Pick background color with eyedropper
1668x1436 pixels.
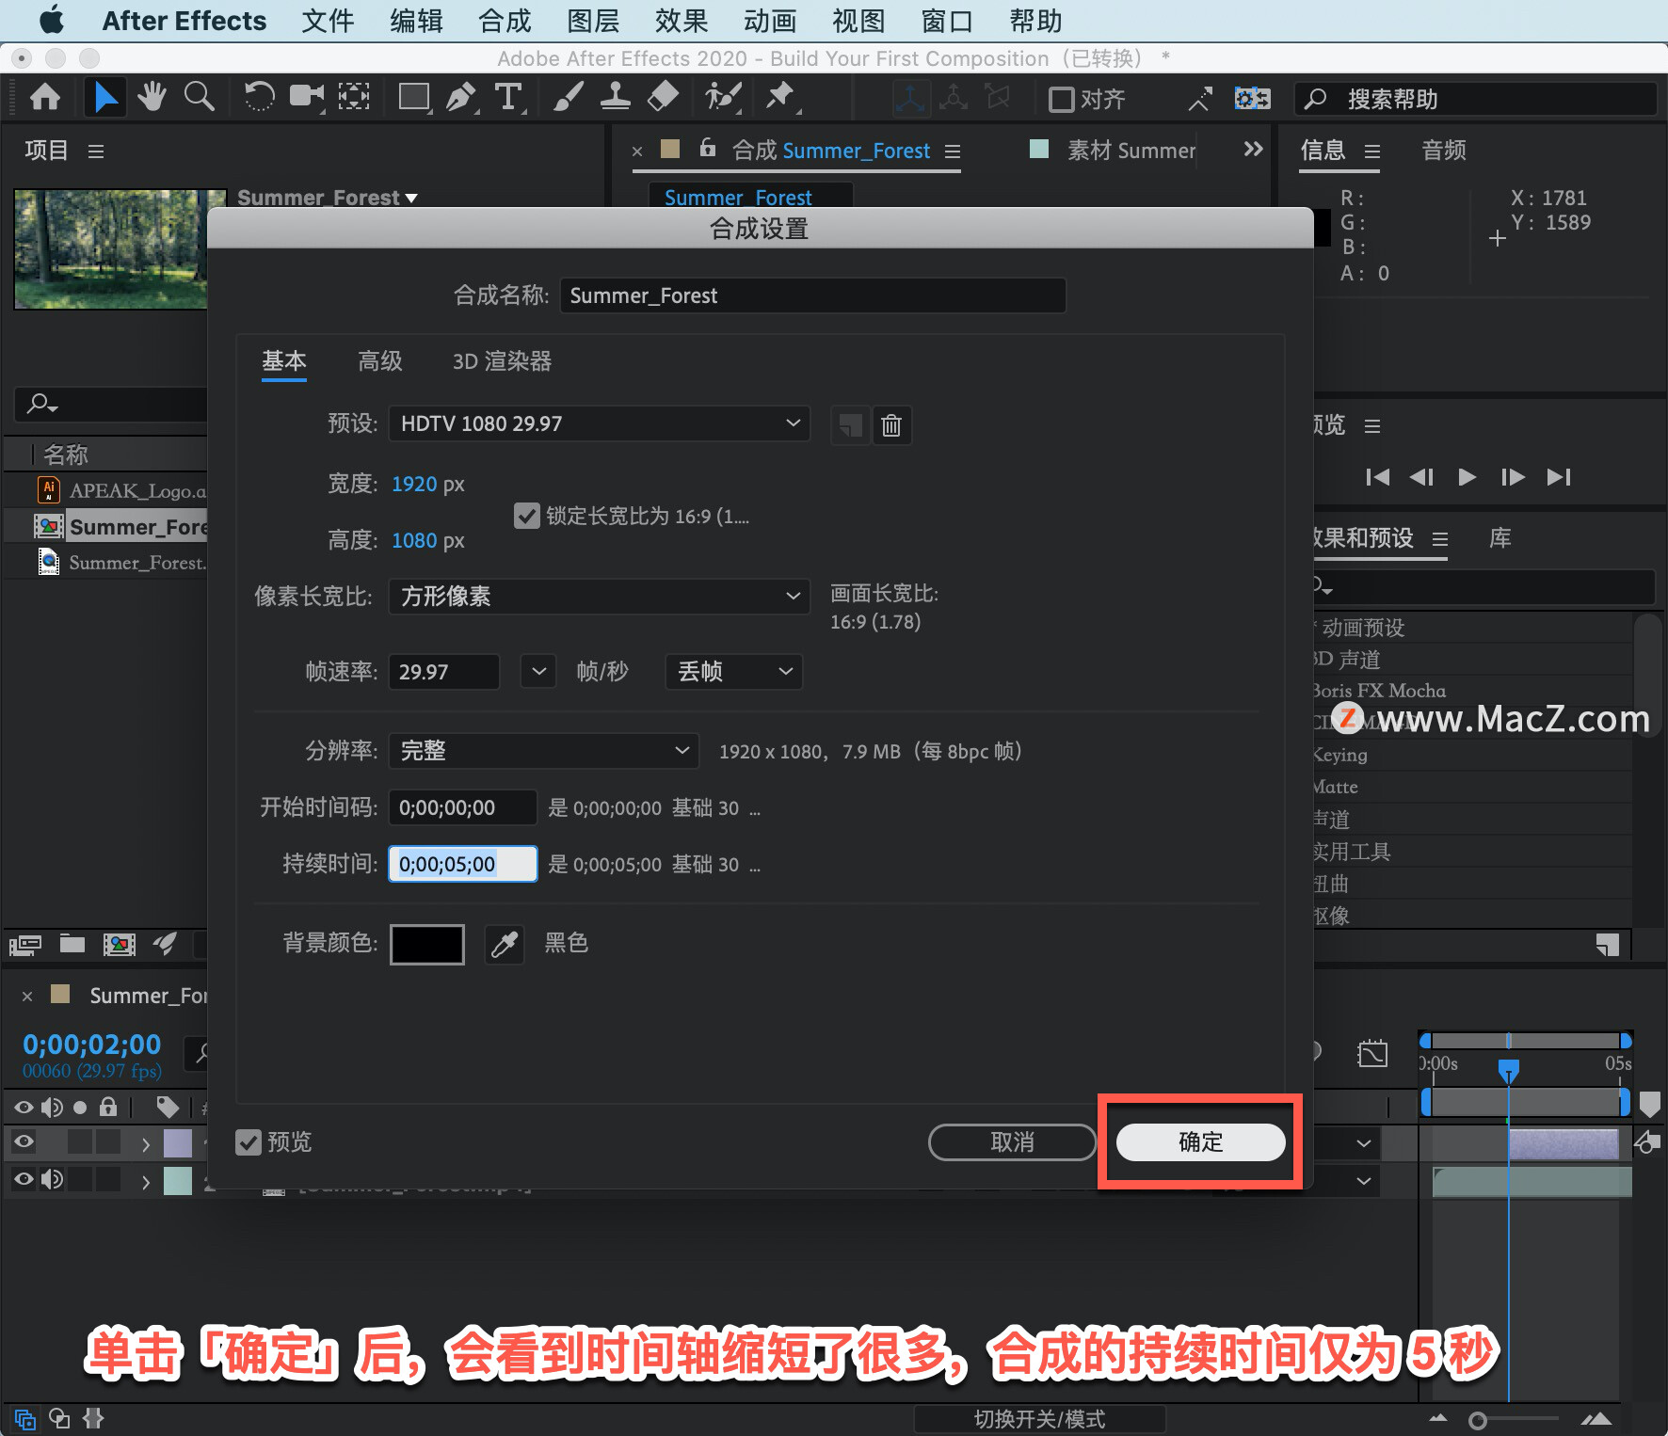pyautogui.click(x=505, y=944)
